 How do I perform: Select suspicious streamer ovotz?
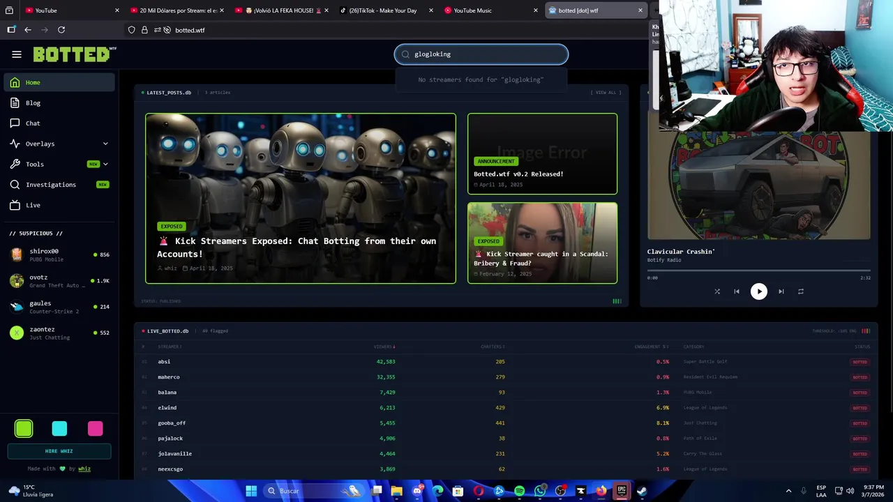click(x=59, y=280)
